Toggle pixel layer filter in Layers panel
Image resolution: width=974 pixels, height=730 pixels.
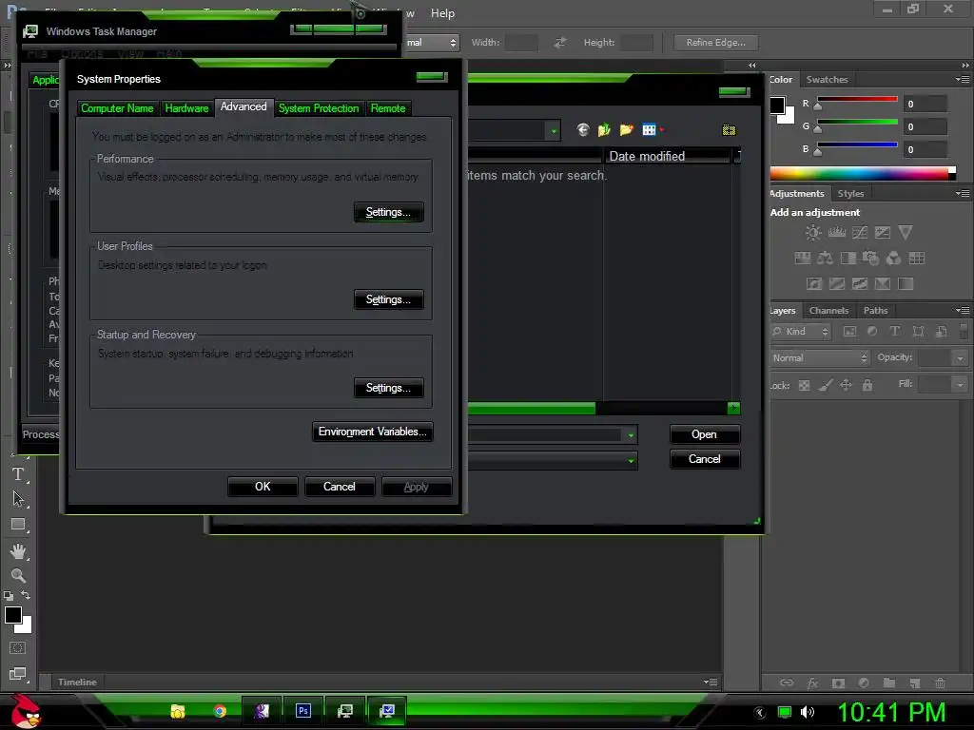tap(849, 332)
